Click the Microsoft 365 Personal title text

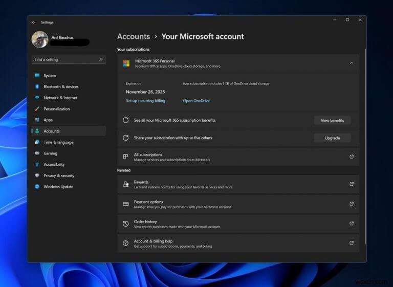(x=155, y=61)
